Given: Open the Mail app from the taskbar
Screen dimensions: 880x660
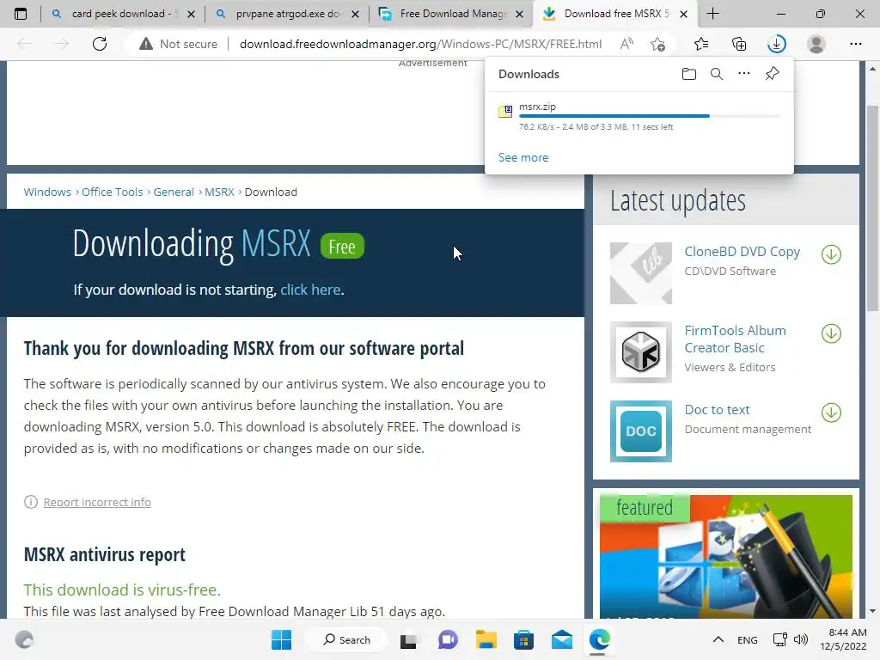Looking at the screenshot, I should [x=562, y=639].
